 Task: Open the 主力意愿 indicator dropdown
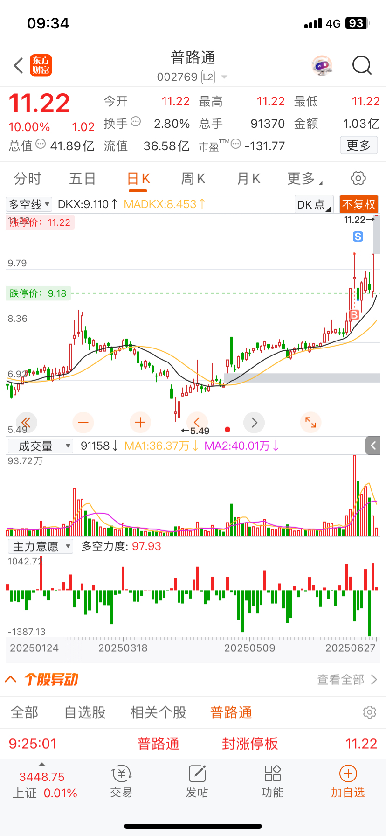click(41, 546)
